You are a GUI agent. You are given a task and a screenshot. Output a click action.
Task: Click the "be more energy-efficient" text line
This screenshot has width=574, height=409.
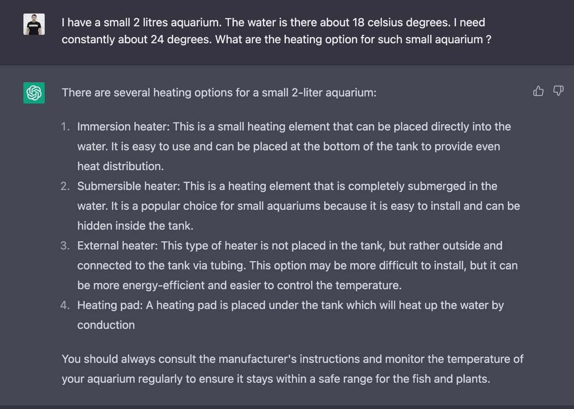tap(239, 285)
